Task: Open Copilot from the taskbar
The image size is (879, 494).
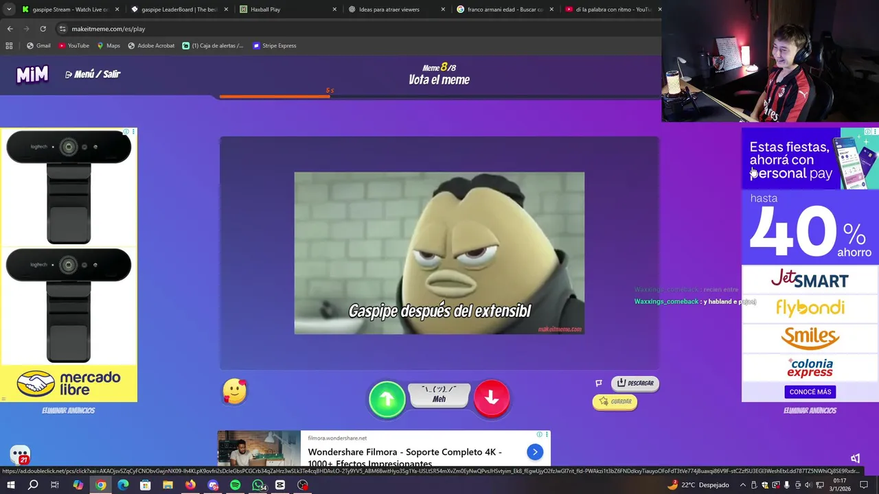Action: click(78, 485)
